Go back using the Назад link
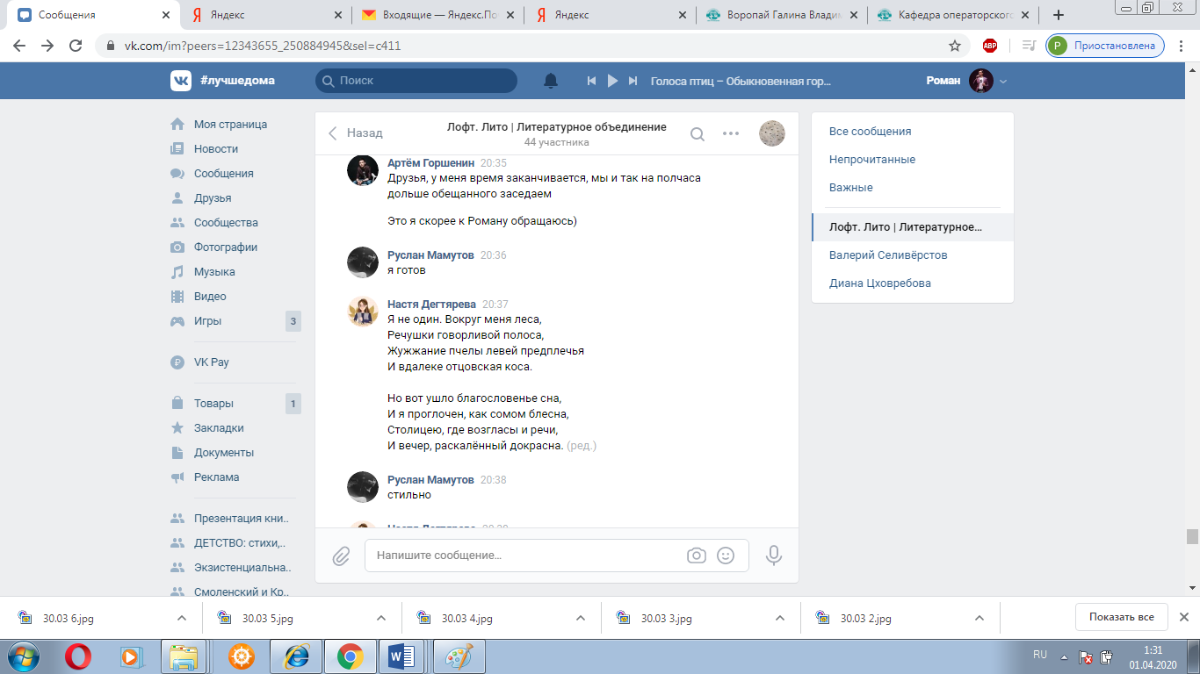 (356, 133)
